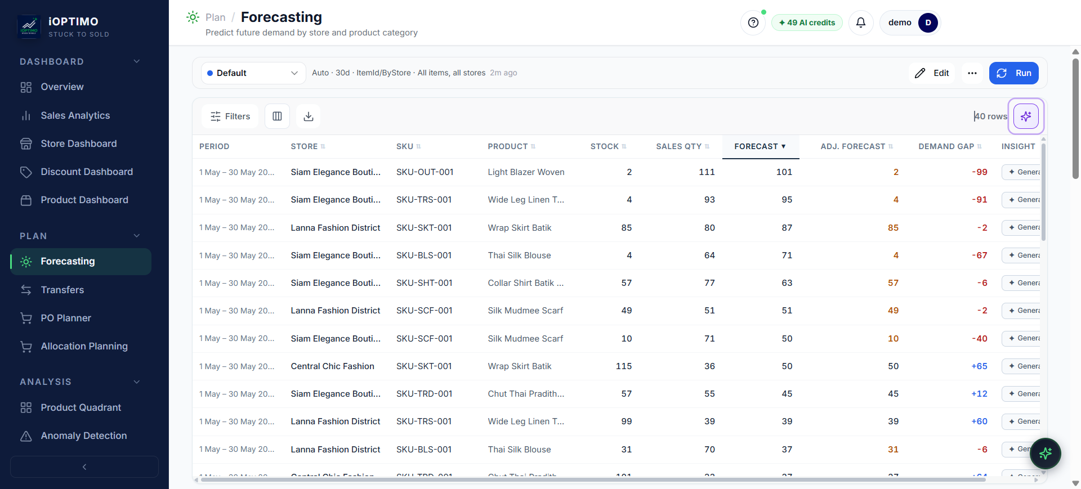This screenshot has height=489, width=1081.
Task: Generate insight for Light Blazer Woven row
Action: pos(1021,172)
